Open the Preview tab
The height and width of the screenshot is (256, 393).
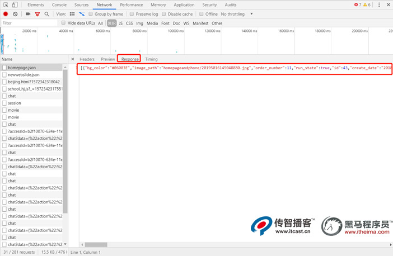tap(107, 59)
